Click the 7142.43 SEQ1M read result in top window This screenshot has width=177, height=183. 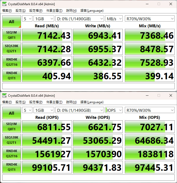(x=47, y=35)
